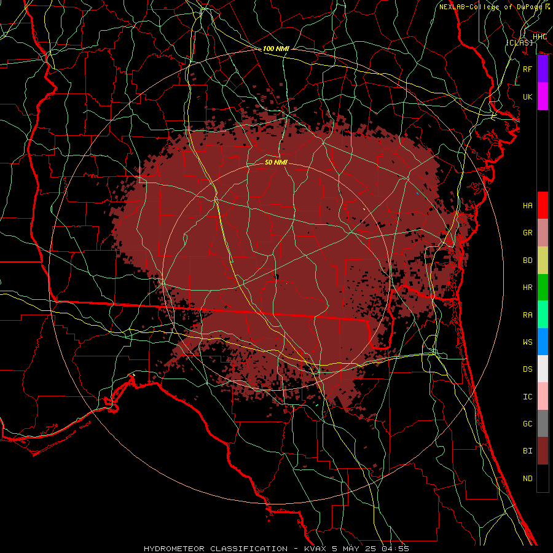The image size is (553, 553).
Task: Click the UK legend label
Action: [528, 96]
